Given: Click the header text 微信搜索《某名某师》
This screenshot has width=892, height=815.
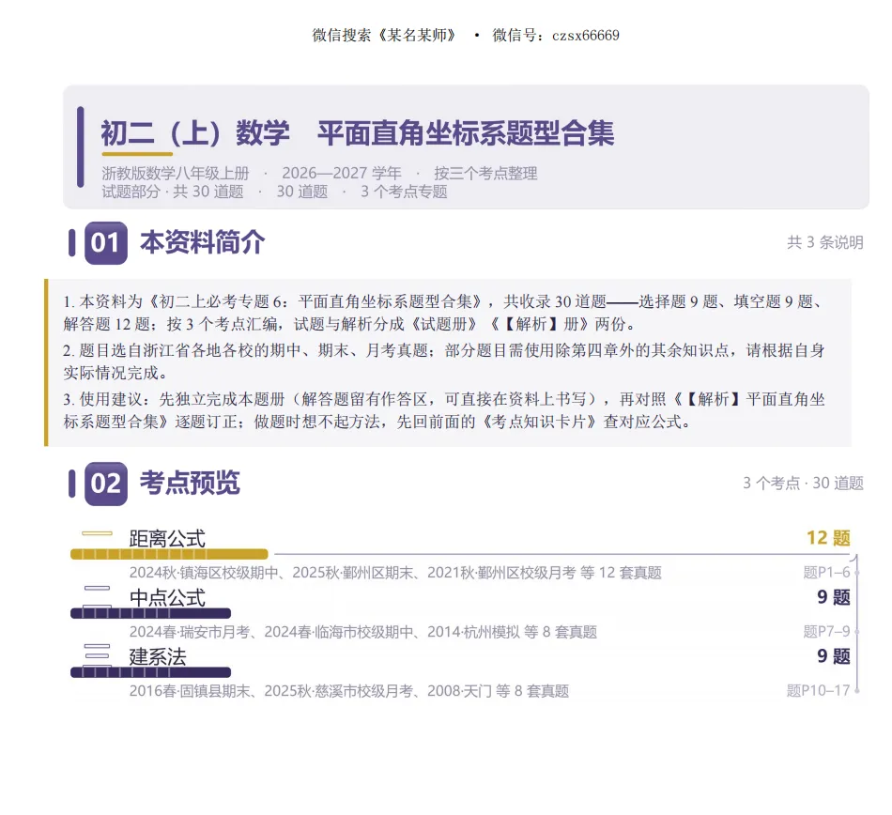Looking at the screenshot, I should coord(384,36).
